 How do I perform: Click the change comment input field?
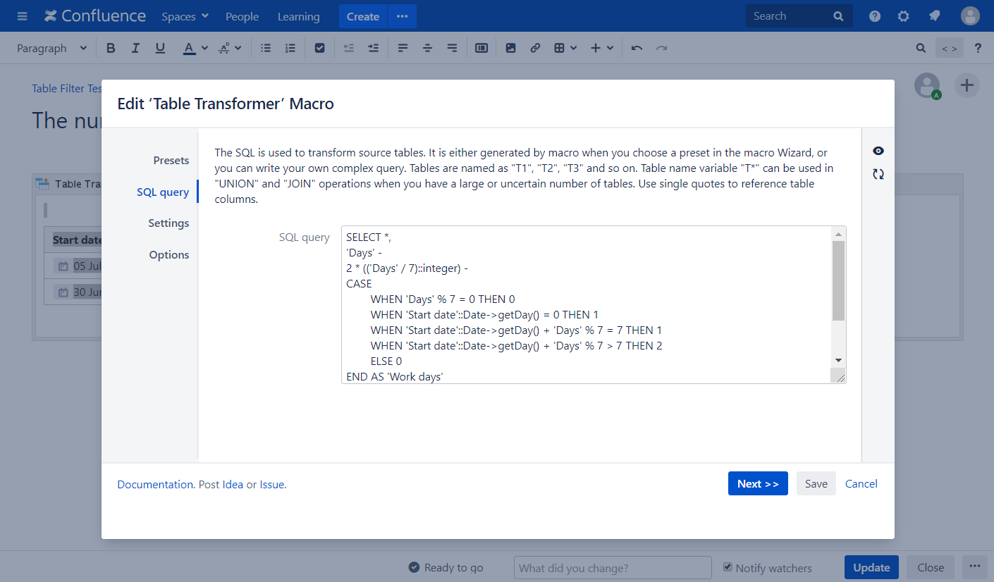[612, 567]
